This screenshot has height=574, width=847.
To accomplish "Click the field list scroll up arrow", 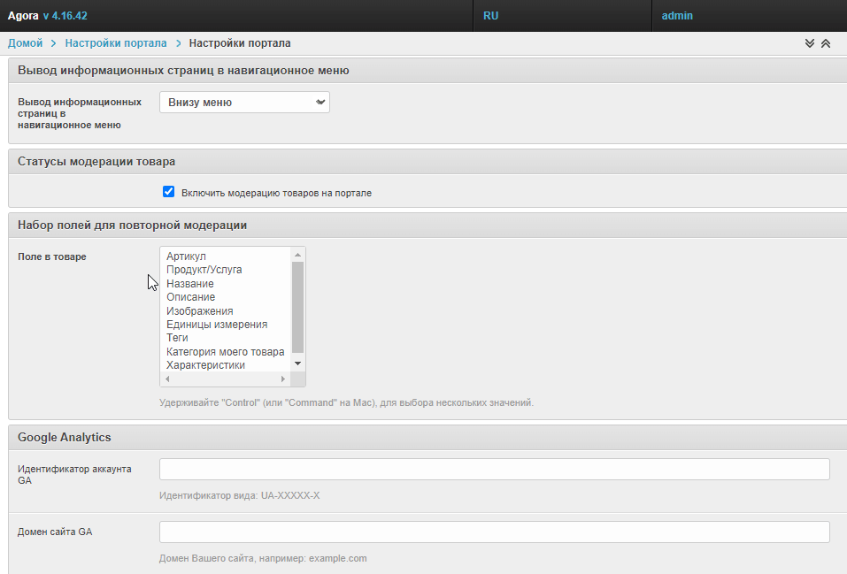I will pos(297,256).
